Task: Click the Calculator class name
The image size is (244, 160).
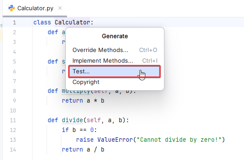Action: point(72,22)
